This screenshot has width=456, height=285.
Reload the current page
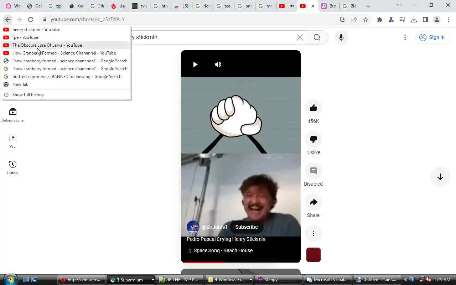click(x=31, y=20)
